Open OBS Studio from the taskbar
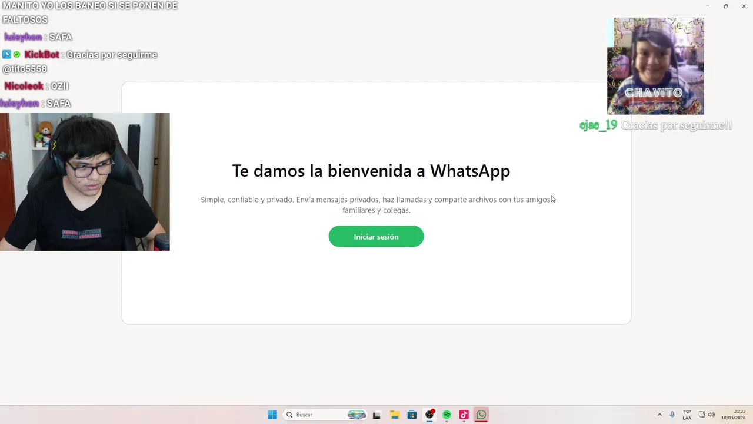Viewport: 753px width, 424px height. pos(429,415)
